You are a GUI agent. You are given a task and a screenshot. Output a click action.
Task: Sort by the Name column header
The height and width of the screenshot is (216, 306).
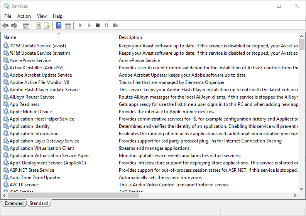(59, 37)
